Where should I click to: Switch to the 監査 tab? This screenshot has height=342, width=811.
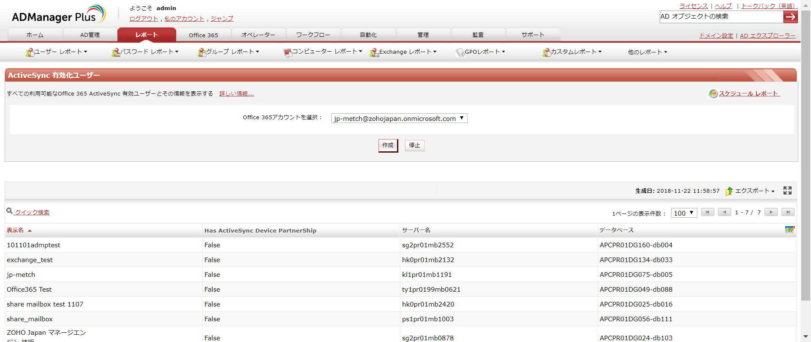478,35
